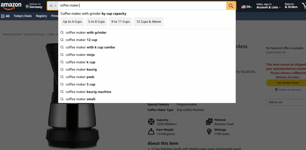
Task: Pick 'coffee maker keurig machine' suggestion
Action: coord(88,92)
